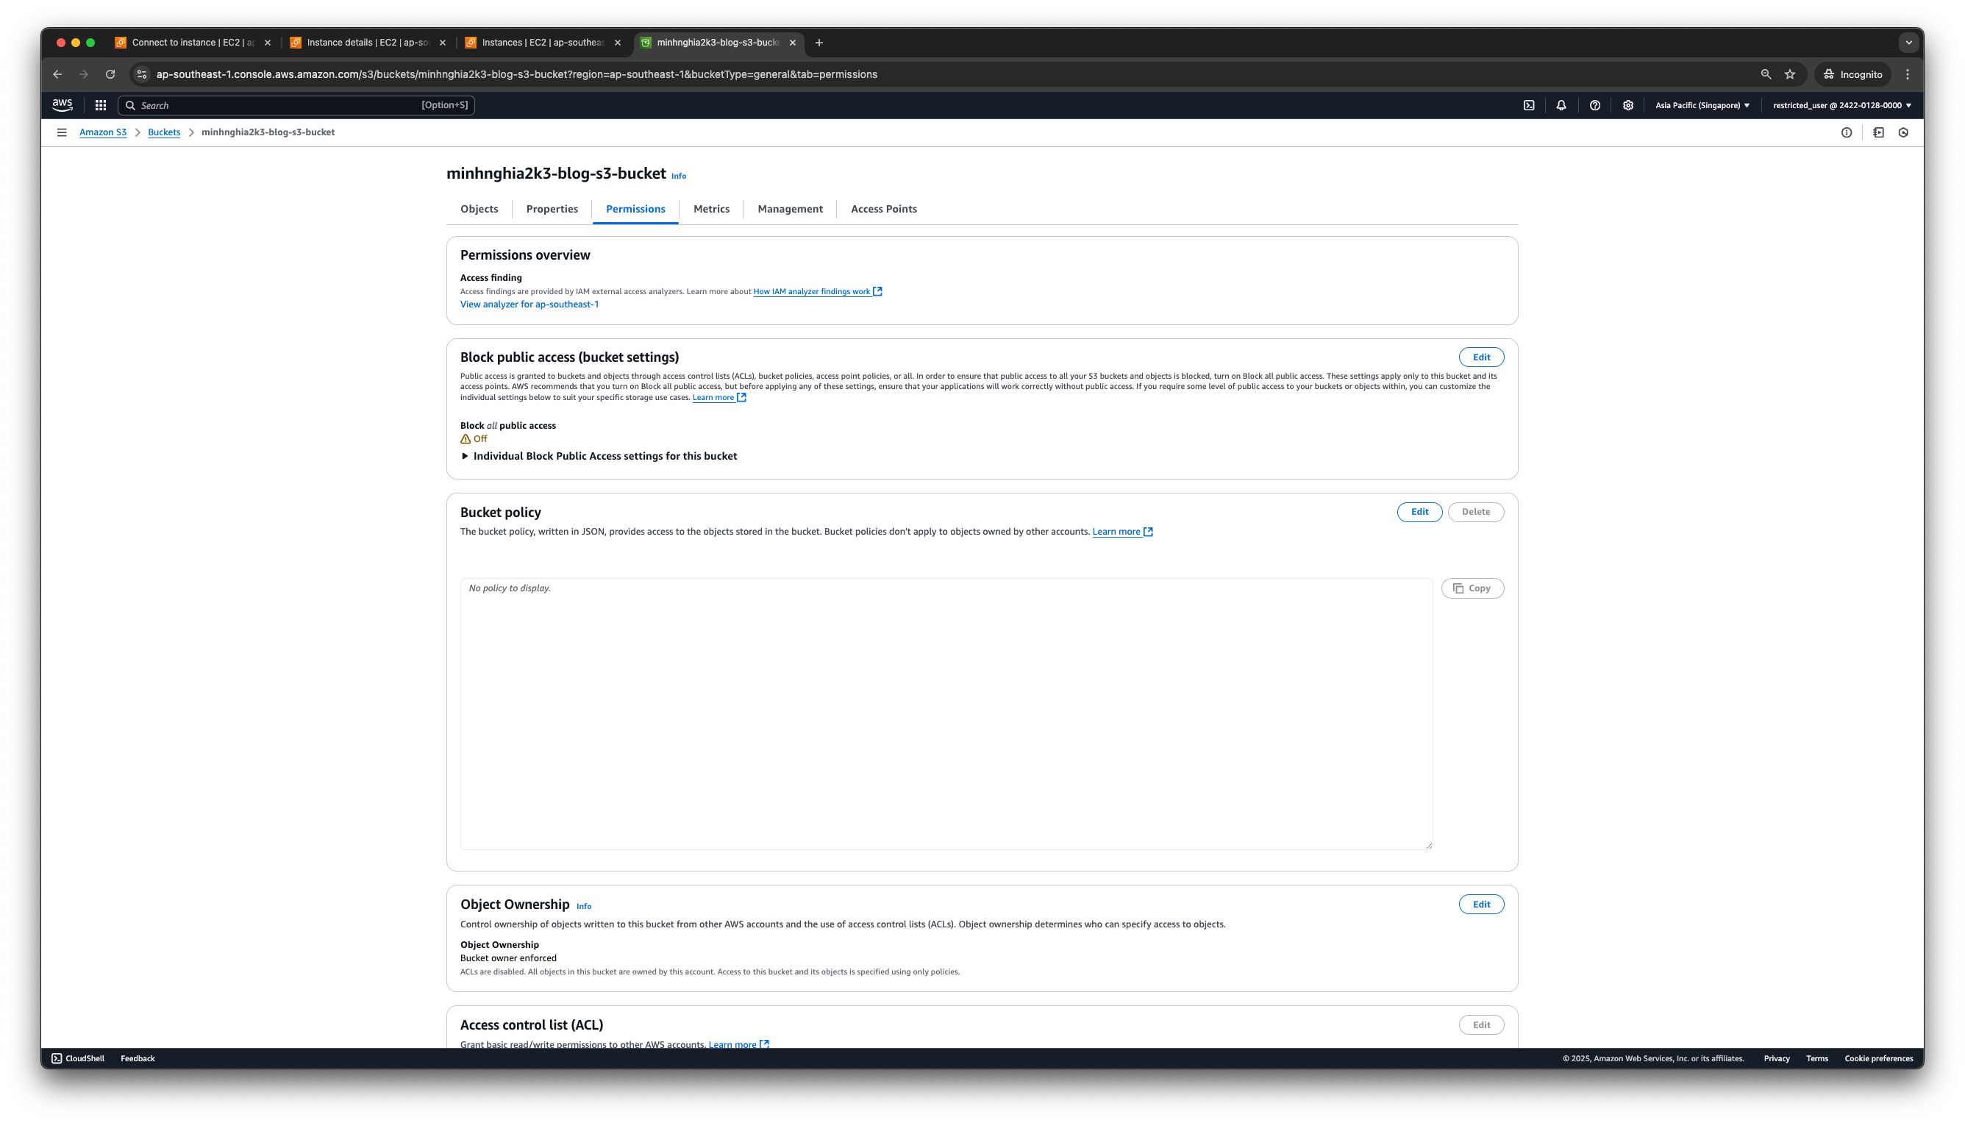Screen dimensions: 1965x1123
Task: Click Edit bucket policy button
Action: [1420, 512]
